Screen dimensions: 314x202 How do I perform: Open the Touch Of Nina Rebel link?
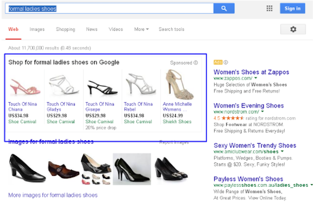(x=138, y=107)
